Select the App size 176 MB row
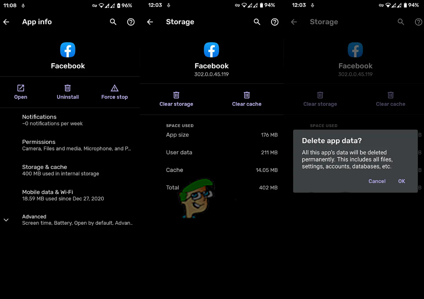 [222, 135]
